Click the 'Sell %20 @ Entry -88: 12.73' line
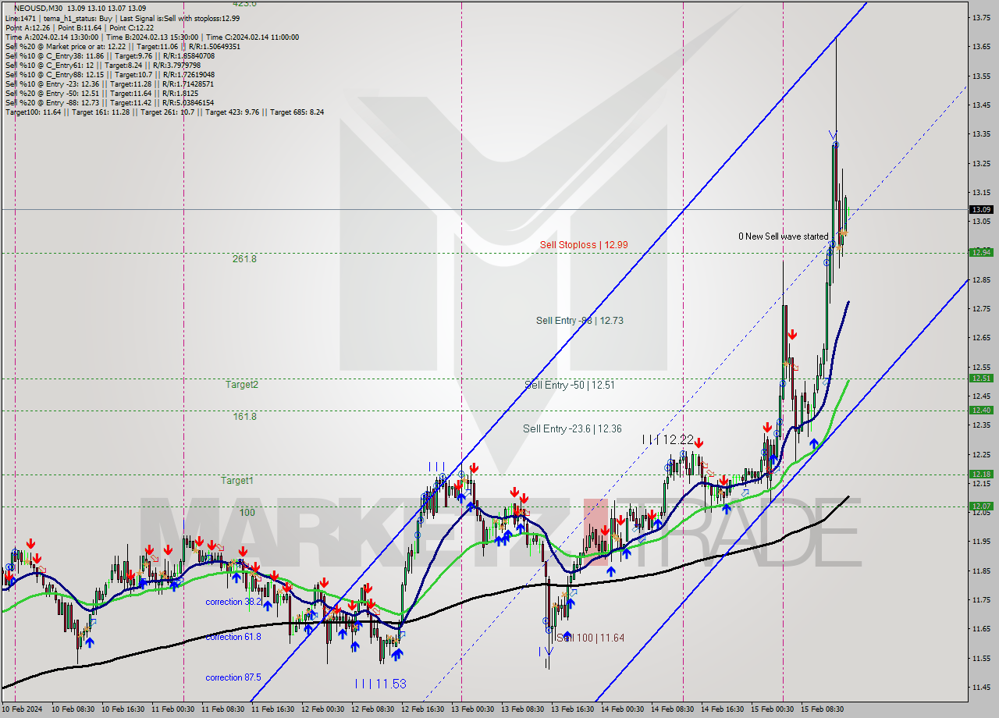 coord(109,102)
